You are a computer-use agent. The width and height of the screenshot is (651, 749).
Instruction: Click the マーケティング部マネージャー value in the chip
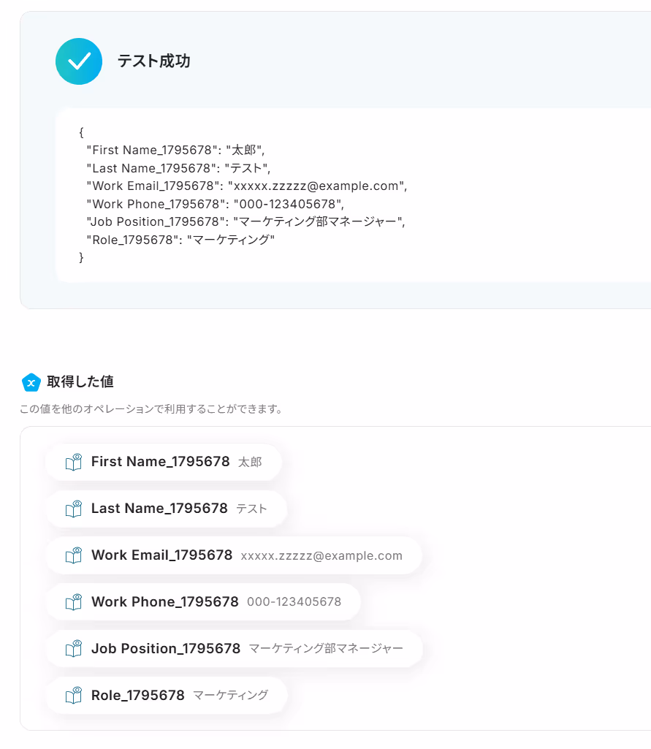pyautogui.click(x=326, y=648)
